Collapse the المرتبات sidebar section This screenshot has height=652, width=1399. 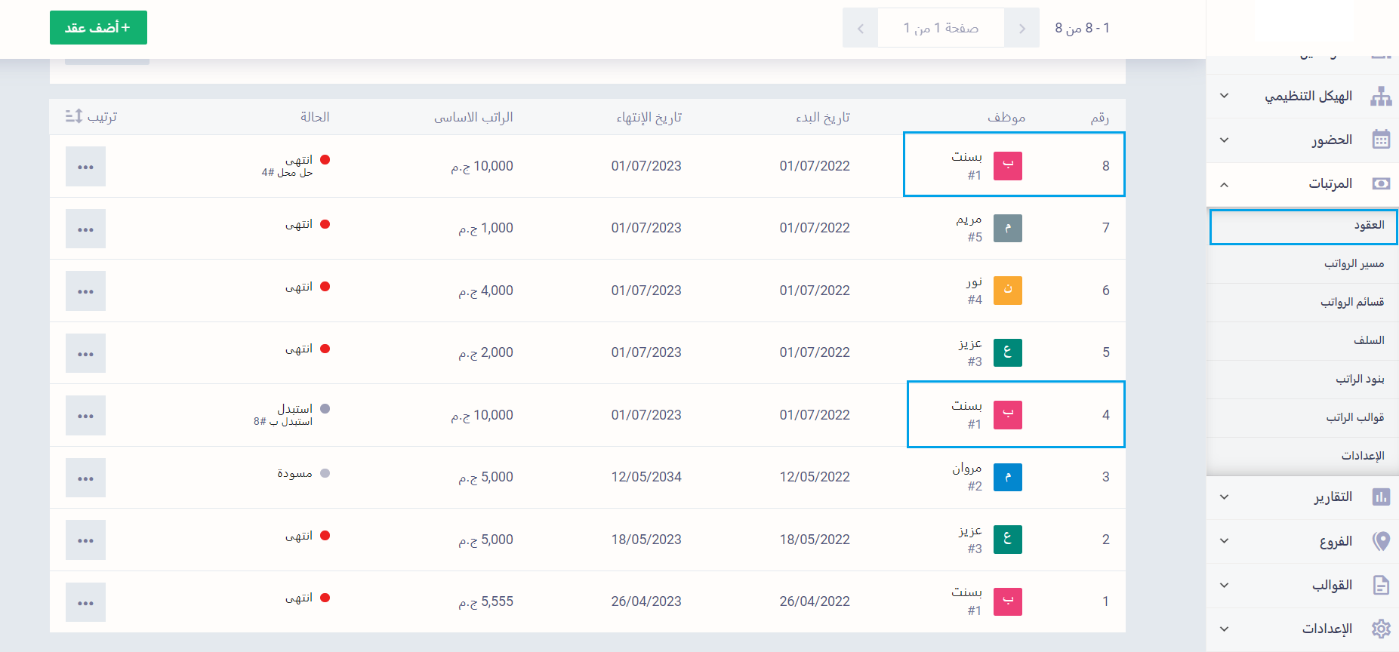(1224, 184)
